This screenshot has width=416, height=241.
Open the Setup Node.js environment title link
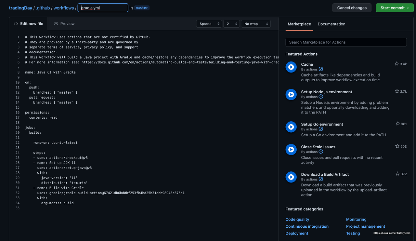coord(327,92)
